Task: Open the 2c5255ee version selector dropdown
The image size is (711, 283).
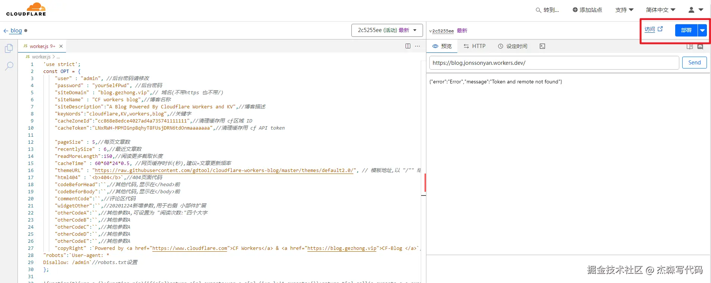Action: click(x=387, y=30)
